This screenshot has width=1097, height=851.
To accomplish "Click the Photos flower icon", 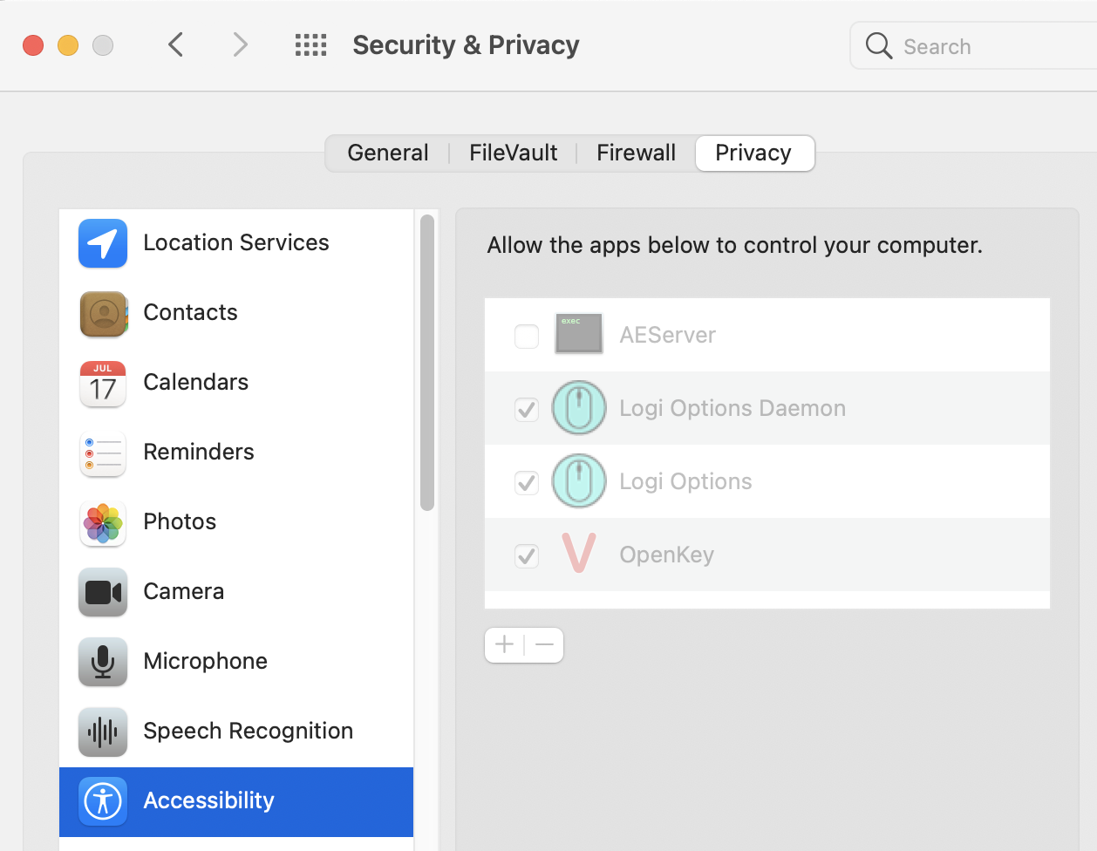I will click(x=103, y=522).
